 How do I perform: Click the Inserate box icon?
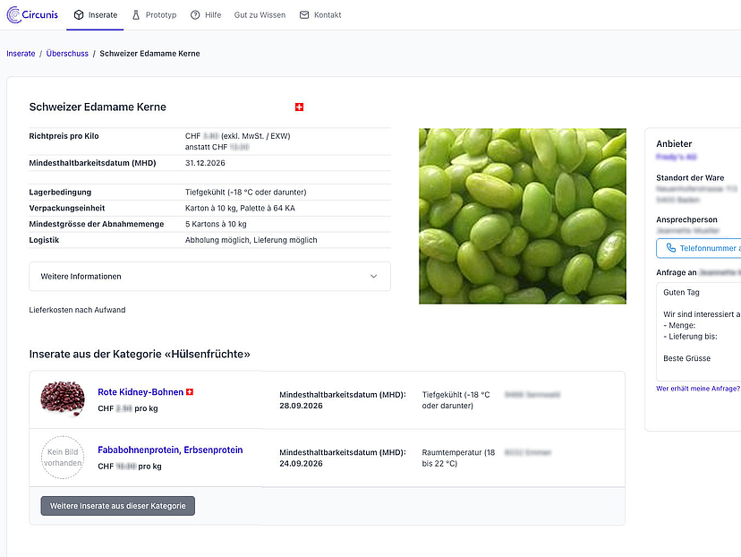[79, 15]
